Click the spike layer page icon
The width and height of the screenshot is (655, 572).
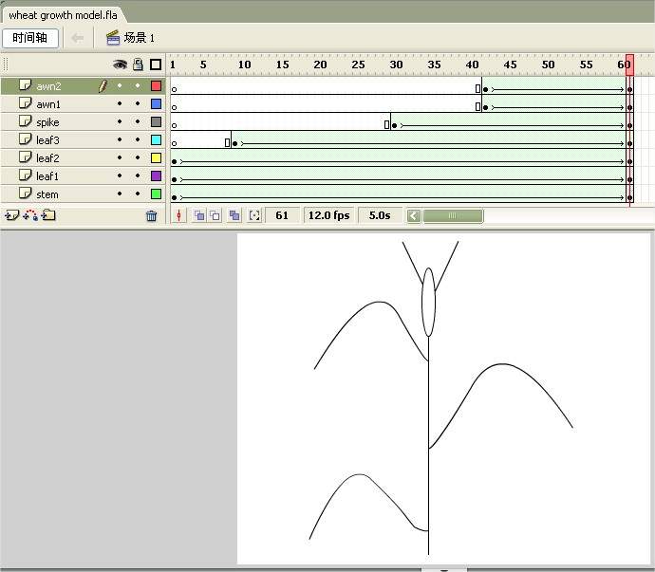25,121
